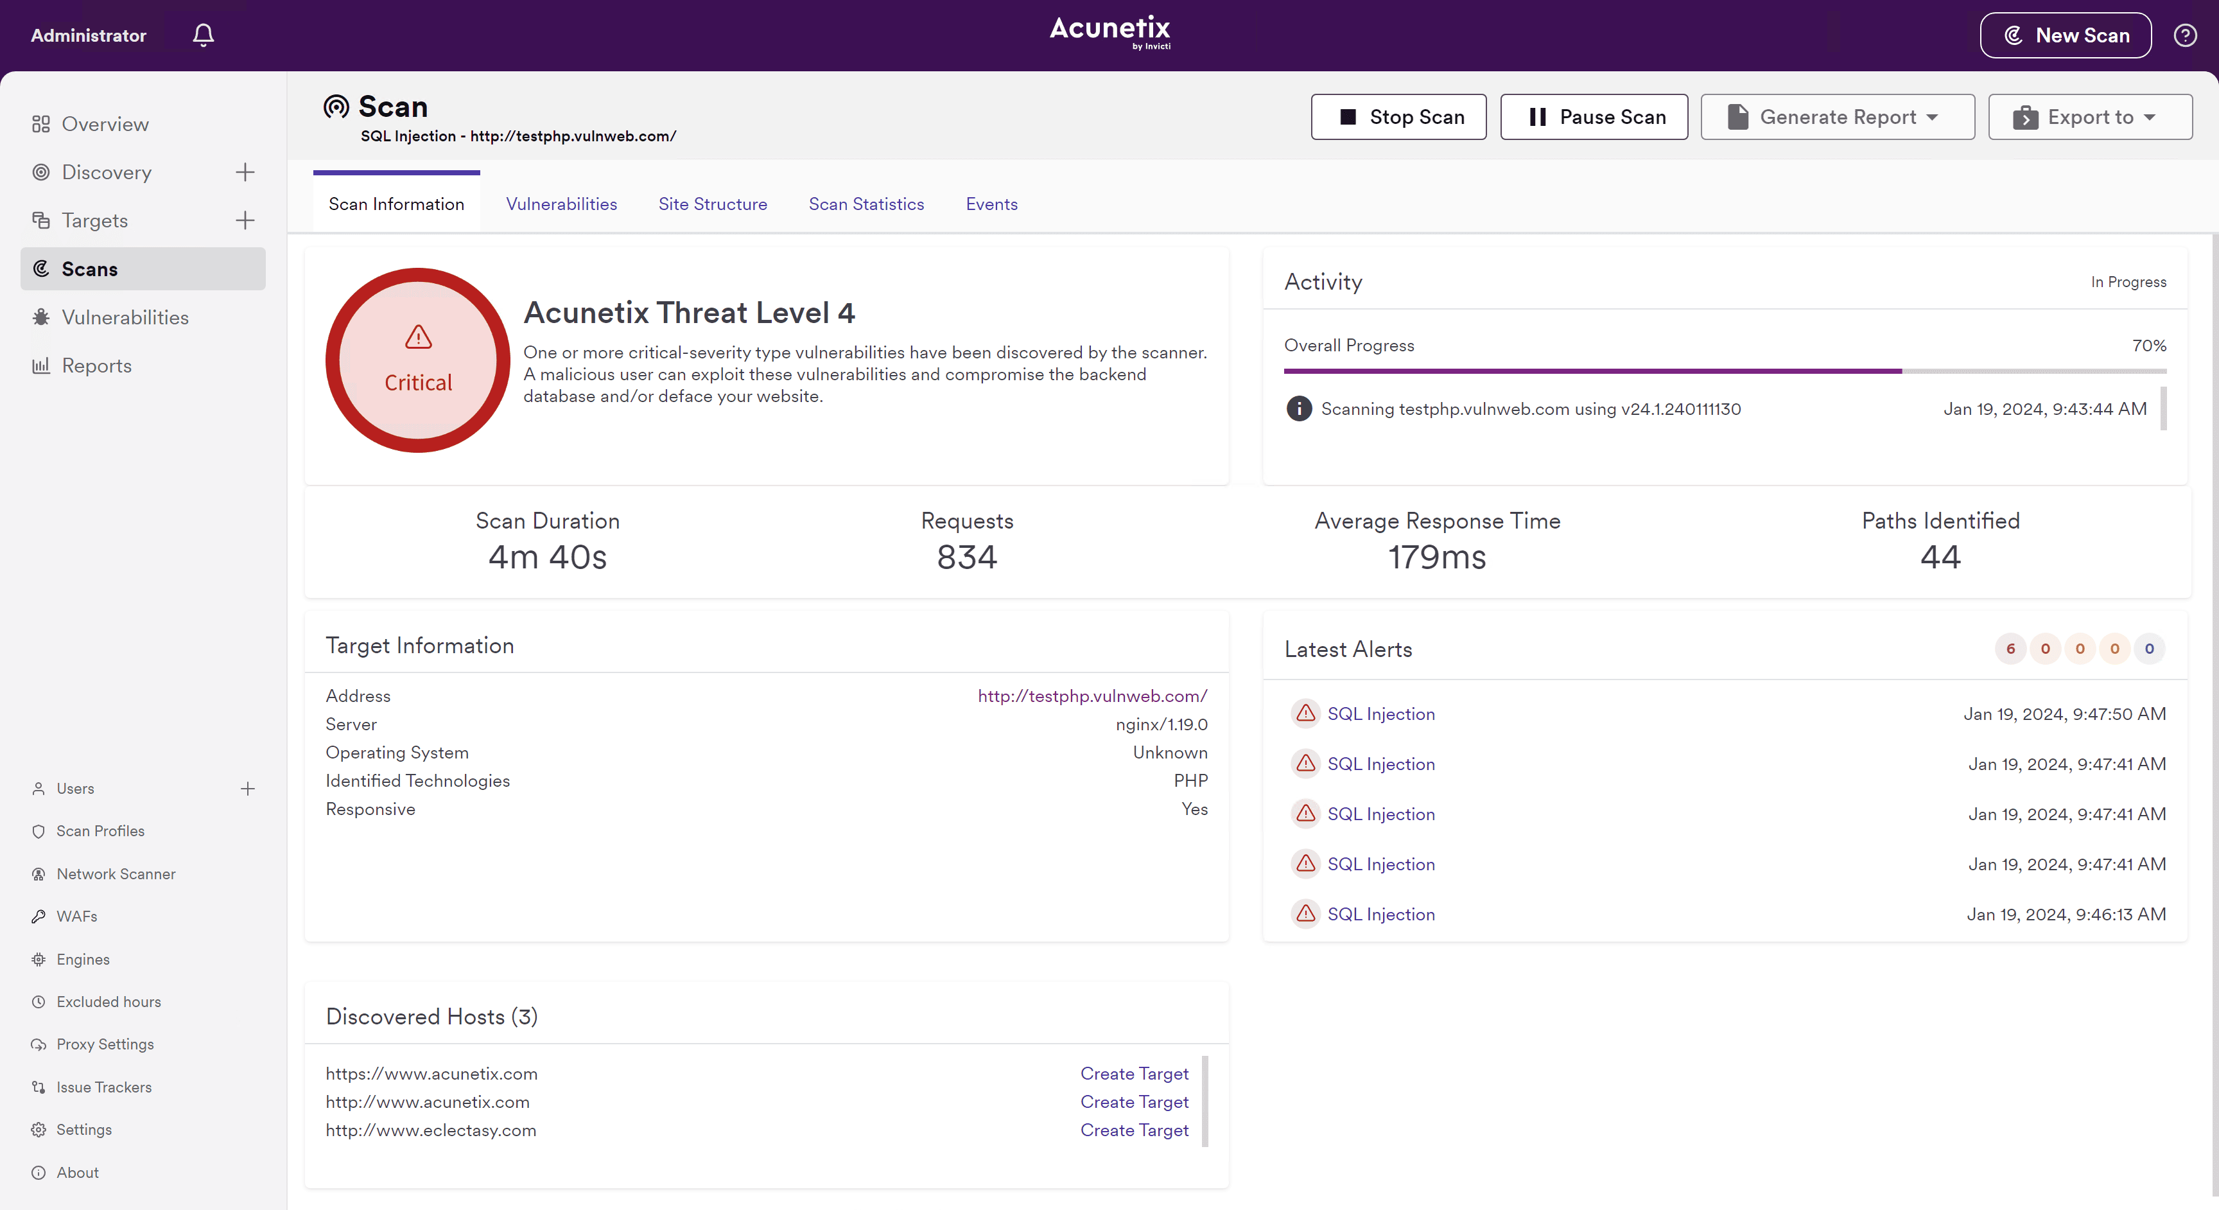2219x1210 pixels.
Task: Click the WAFs key icon
Action: [x=39, y=916]
